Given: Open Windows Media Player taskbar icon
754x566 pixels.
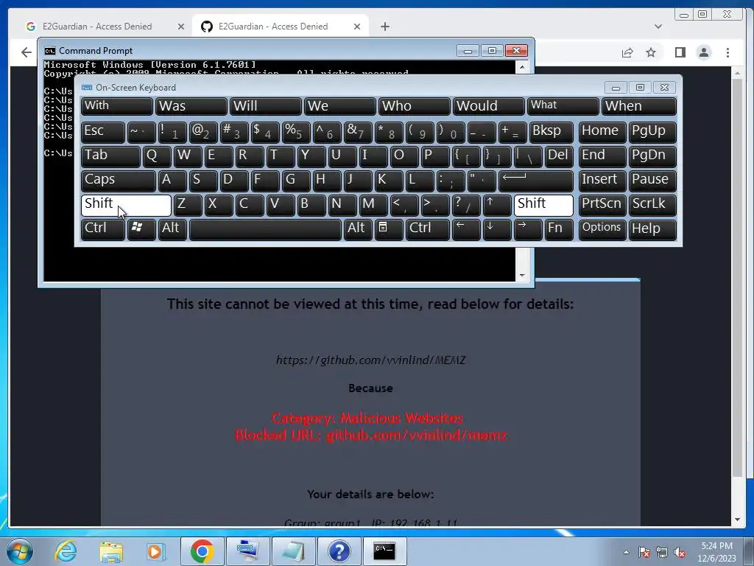Looking at the screenshot, I should pos(155,551).
